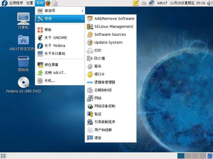Click the volume speaker icon
The width and height of the screenshot is (213, 159).
[x=210, y=3]
